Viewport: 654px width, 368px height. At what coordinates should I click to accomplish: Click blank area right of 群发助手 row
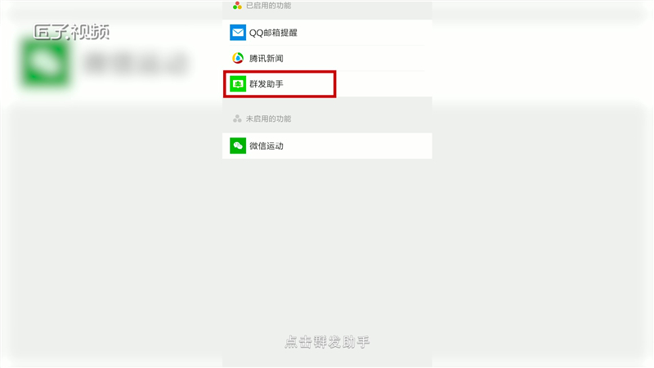click(383, 84)
